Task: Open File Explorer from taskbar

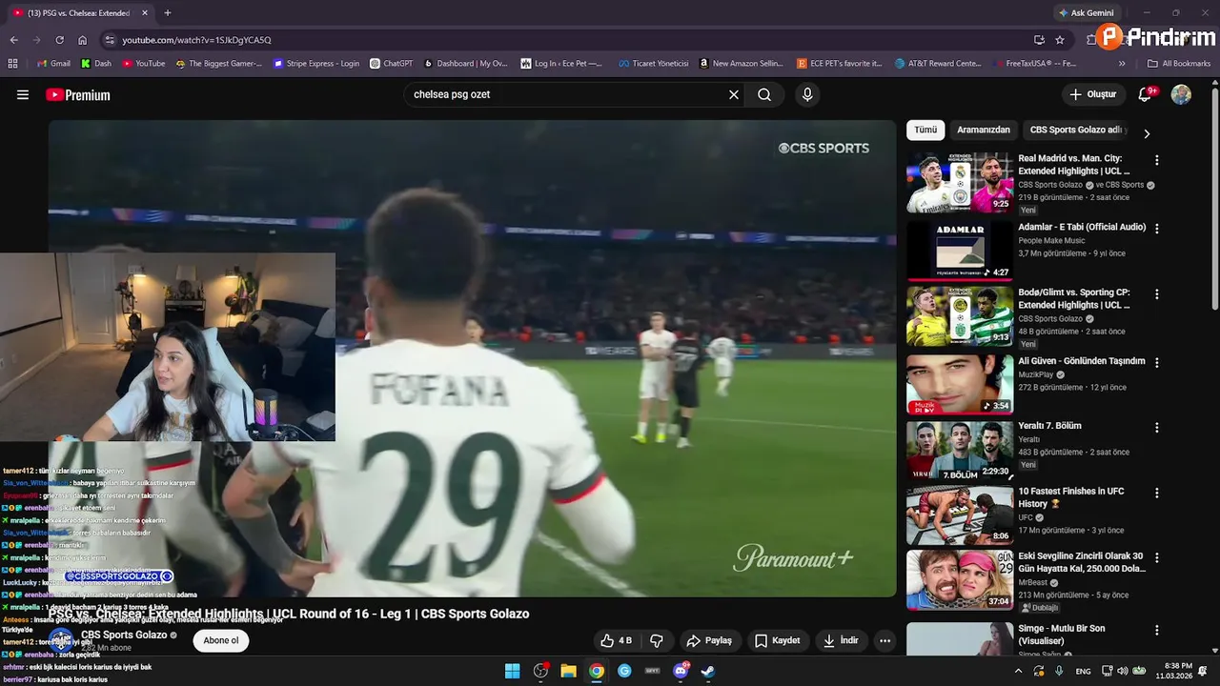Action: point(568,671)
